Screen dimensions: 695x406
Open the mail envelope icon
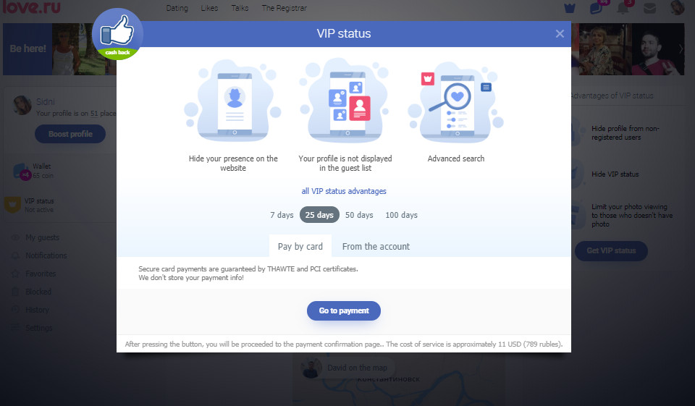pyautogui.click(x=650, y=9)
